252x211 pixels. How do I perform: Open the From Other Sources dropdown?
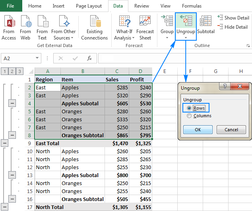coord(64,38)
